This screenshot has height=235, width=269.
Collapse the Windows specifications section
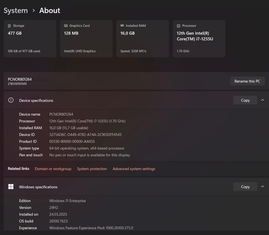(x=263, y=186)
